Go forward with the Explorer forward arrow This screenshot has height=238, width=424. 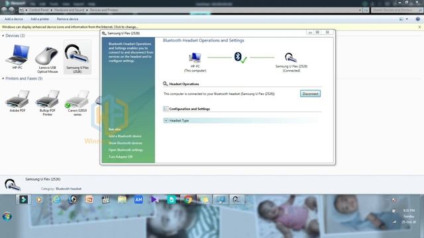click(x=11, y=10)
